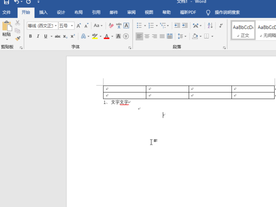This screenshot has height=207, width=276.
Task: Apply character border icon
Action: click(x=126, y=26)
